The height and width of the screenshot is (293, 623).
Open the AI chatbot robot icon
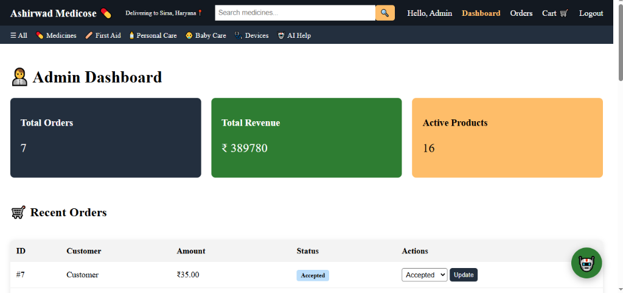(586, 263)
